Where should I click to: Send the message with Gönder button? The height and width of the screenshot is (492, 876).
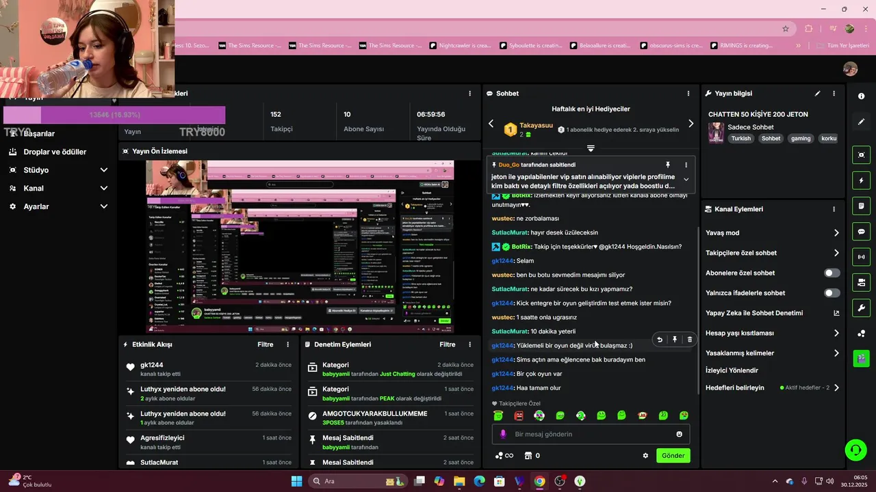tap(673, 456)
